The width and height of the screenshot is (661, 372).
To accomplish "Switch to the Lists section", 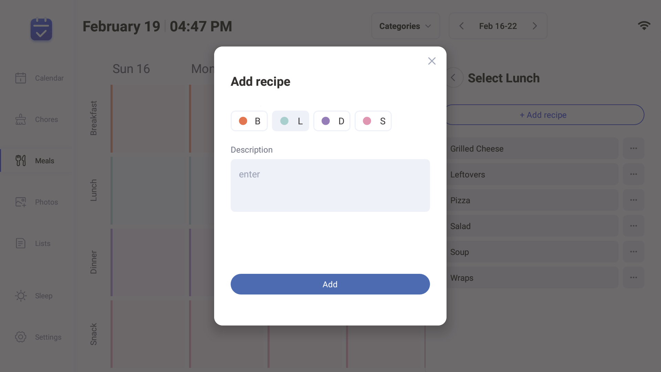I will (x=43, y=243).
